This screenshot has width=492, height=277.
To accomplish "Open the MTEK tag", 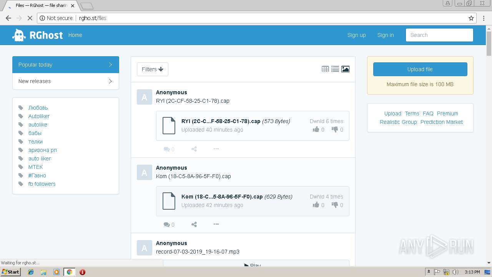I will tap(36, 167).
